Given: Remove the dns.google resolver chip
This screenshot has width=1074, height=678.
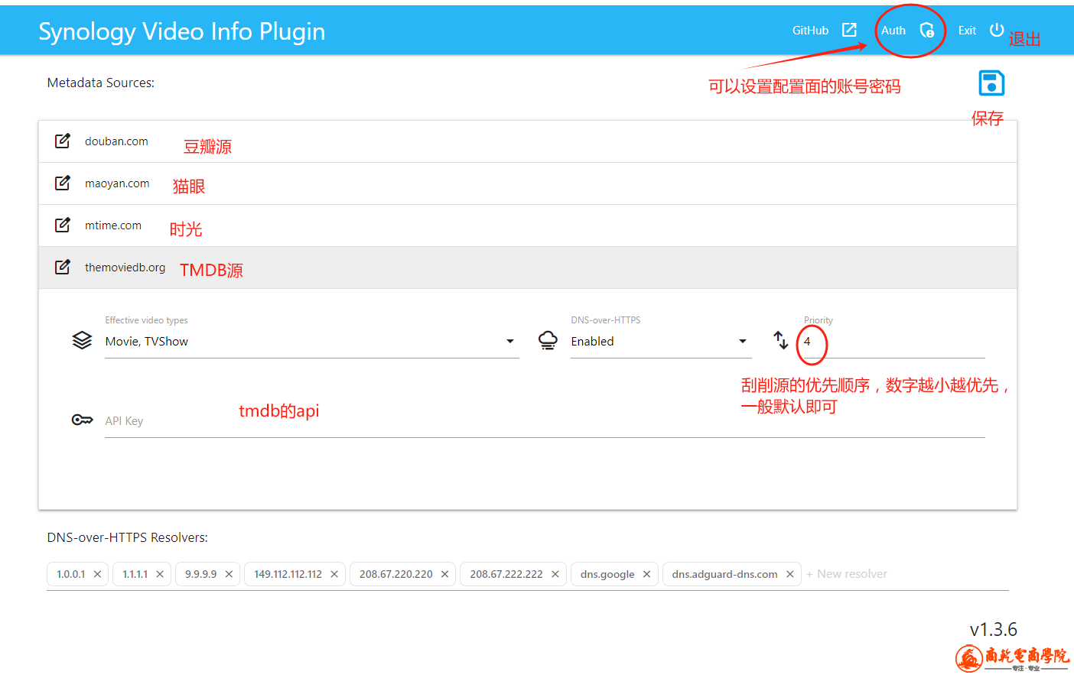Looking at the screenshot, I should [646, 574].
